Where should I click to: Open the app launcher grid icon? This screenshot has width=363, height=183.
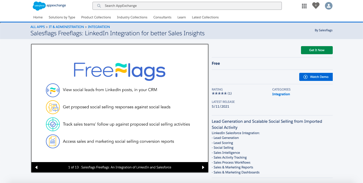304,6
